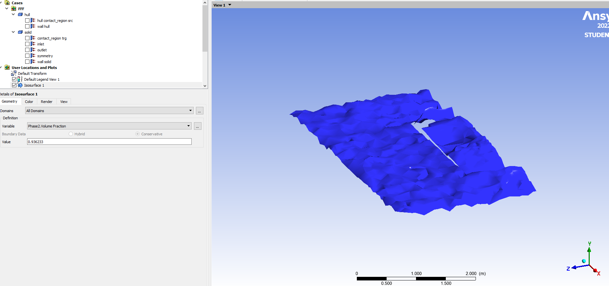This screenshot has height=286, width=609.
Task: Open the View 1 dropdown arrow
Action: point(230,5)
